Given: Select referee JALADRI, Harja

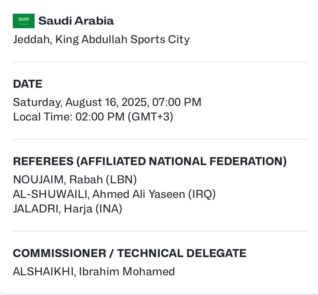Looking at the screenshot, I should point(53,209).
